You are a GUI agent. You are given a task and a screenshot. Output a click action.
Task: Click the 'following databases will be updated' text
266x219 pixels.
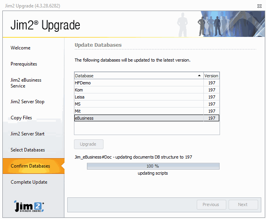click(x=132, y=60)
